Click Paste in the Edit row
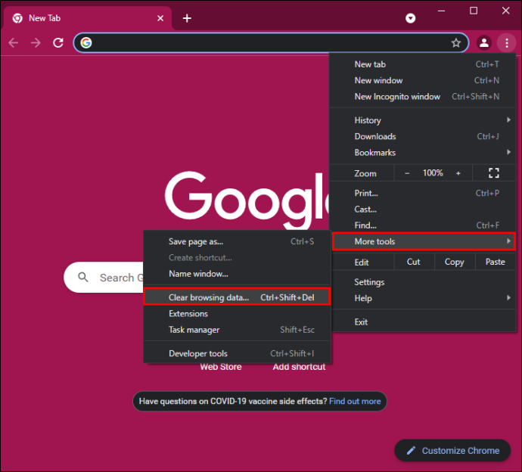Viewport: 522px width, 472px height. [x=496, y=262]
